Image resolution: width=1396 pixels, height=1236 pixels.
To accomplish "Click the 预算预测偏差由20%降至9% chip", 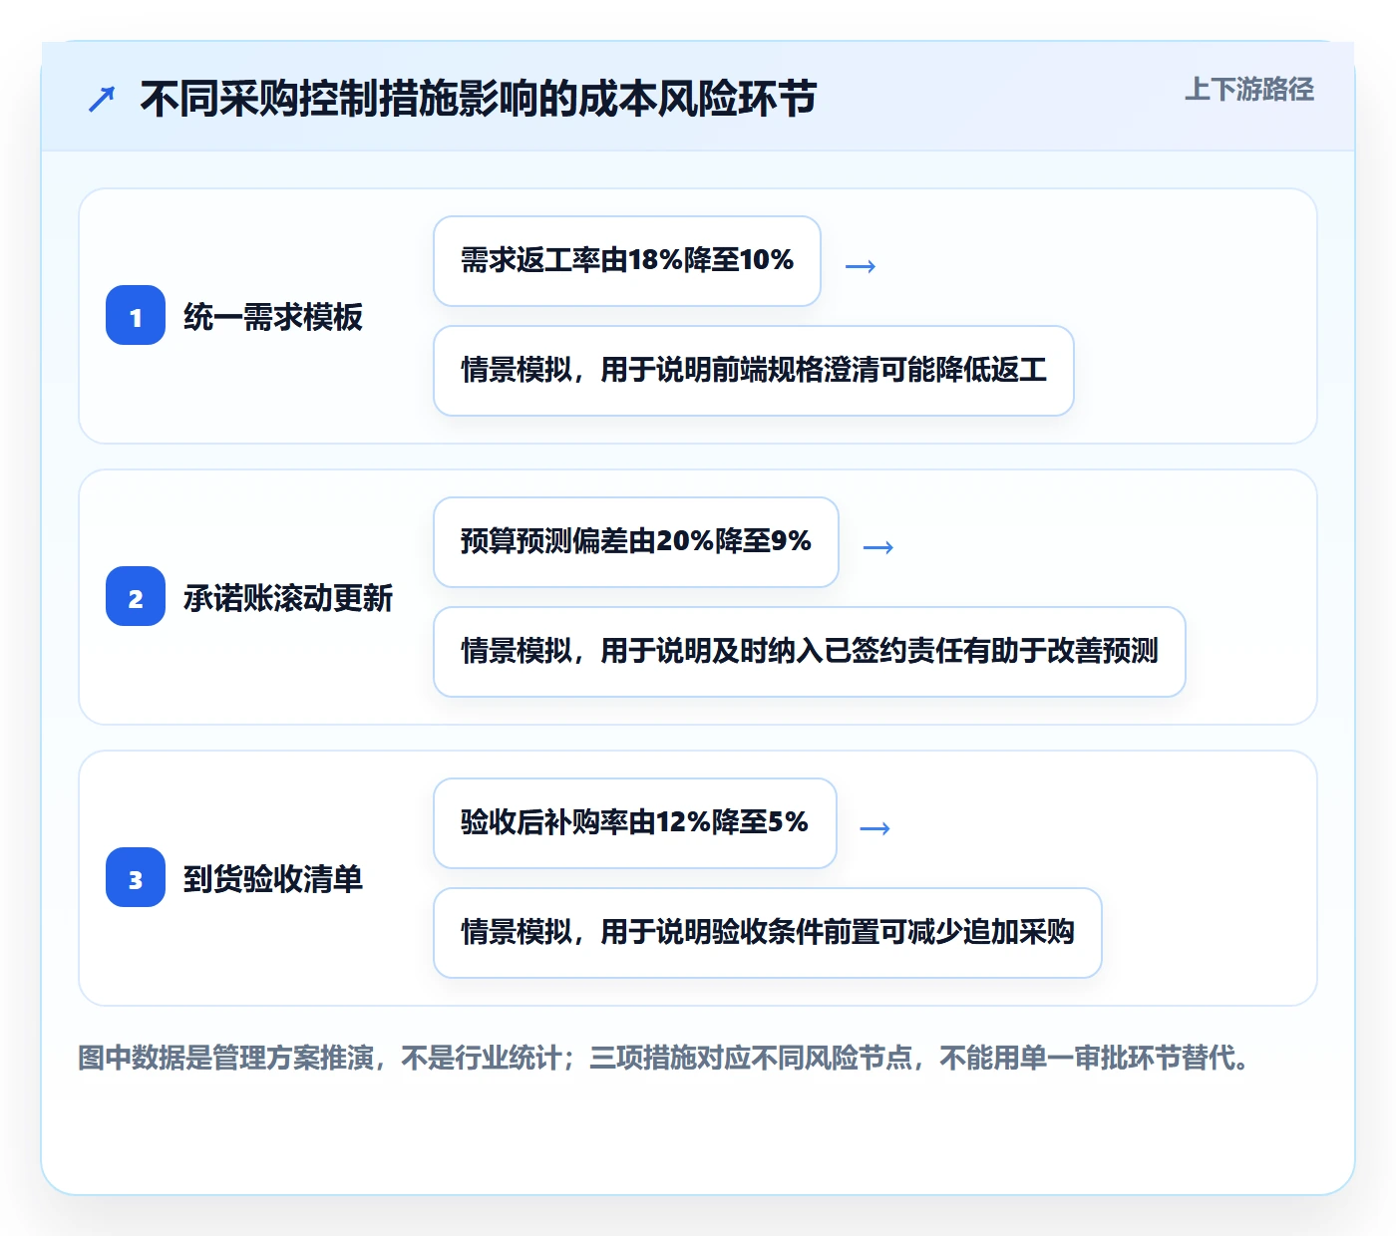I will pos(636,542).
